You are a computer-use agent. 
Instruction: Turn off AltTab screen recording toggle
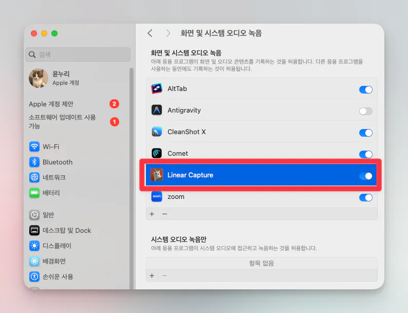(x=365, y=89)
